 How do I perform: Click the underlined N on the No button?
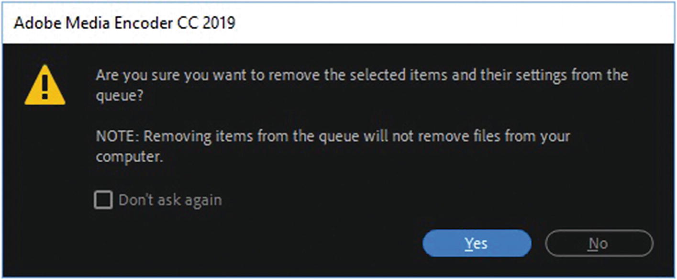click(x=593, y=244)
